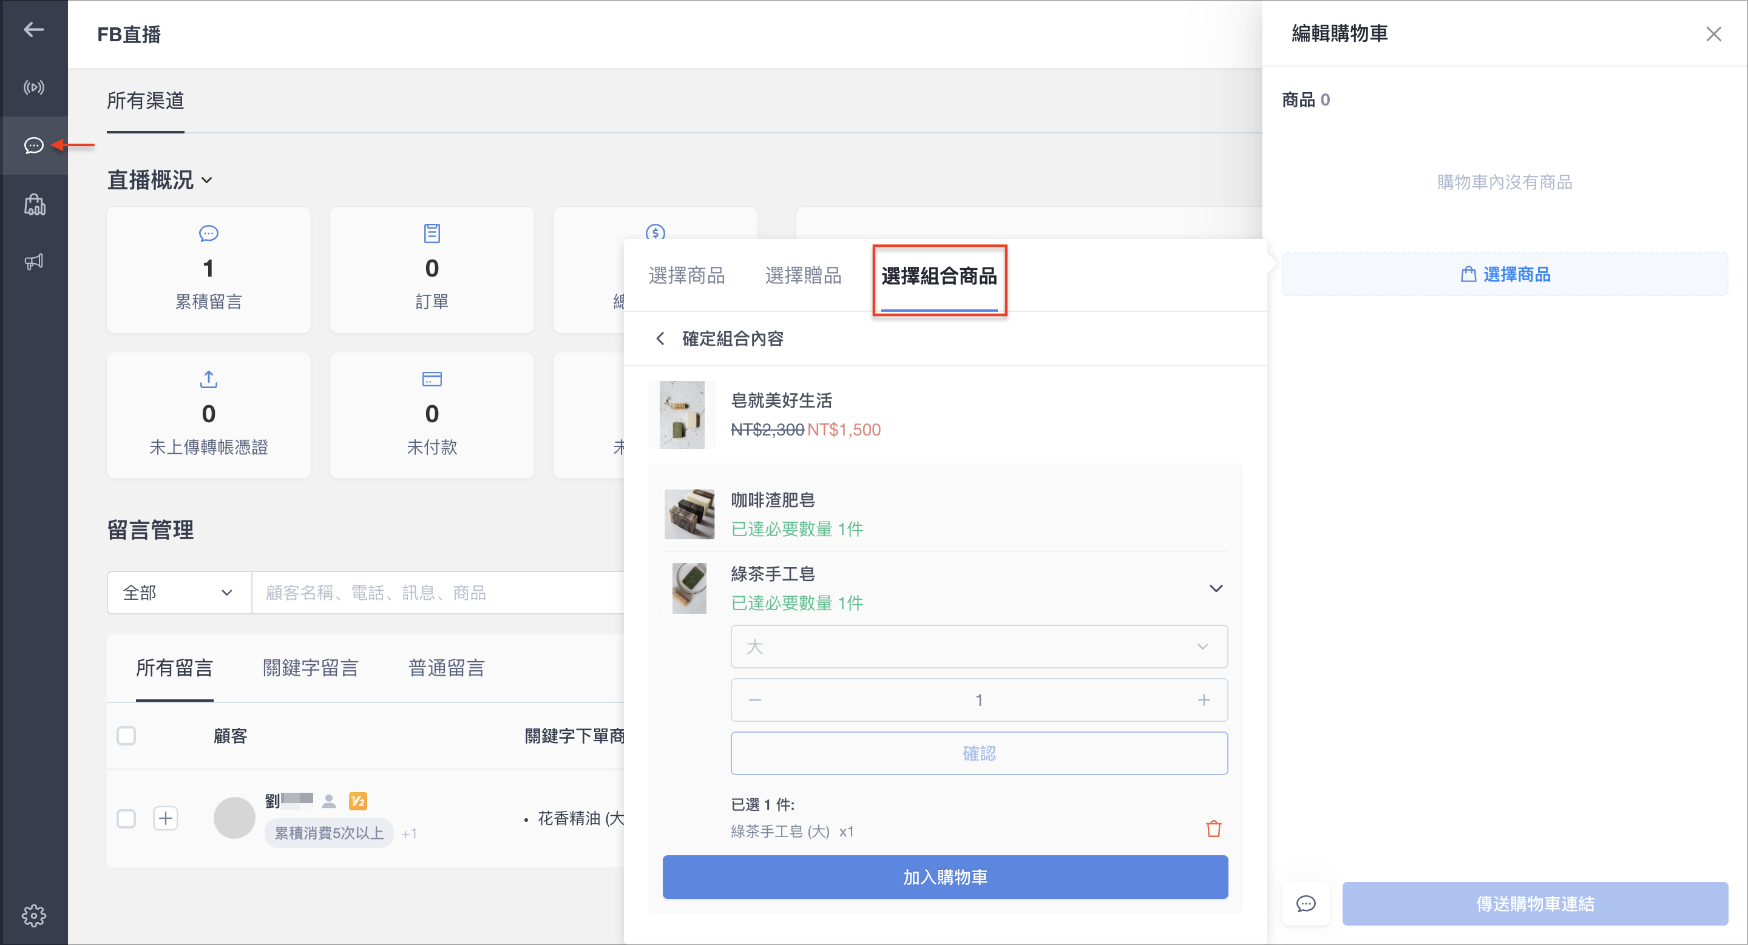The image size is (1748, 945).
Task: Click 選擇商品 button in cart panel
Action: (1505, 274)
